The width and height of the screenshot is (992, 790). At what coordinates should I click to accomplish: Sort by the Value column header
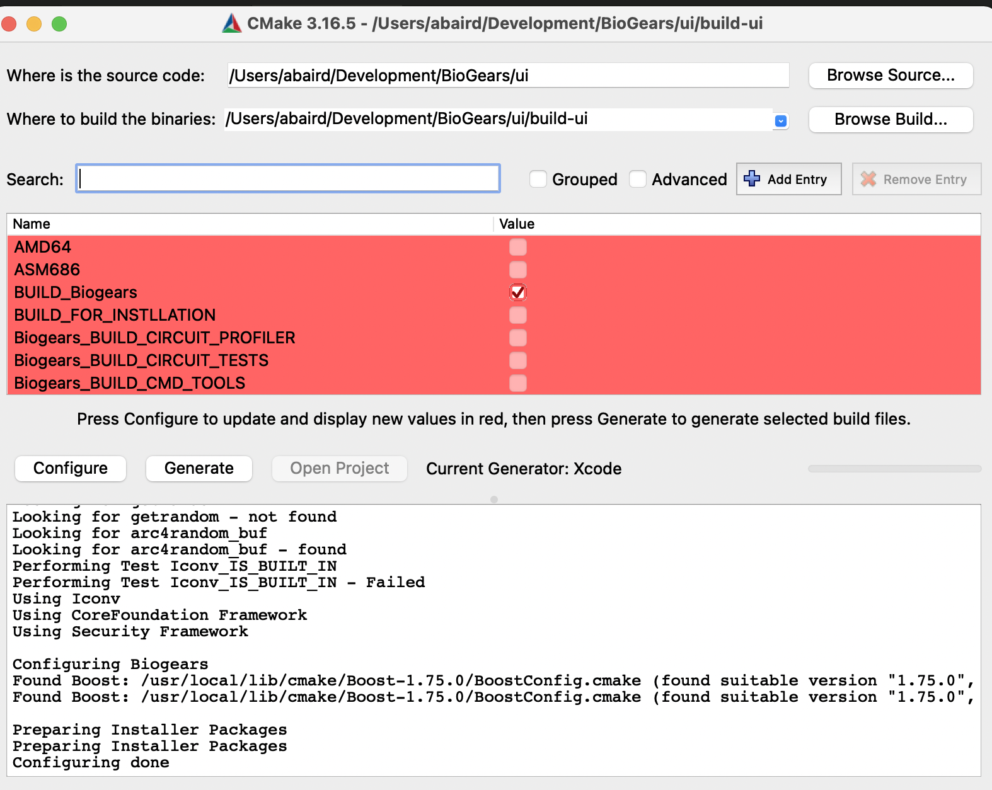pos(737,224)
